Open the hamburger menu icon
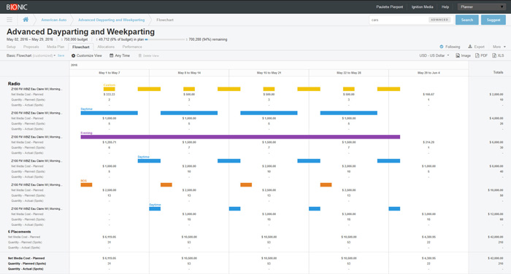The height and width of the screenshot is (274, 511). point(9,20)
